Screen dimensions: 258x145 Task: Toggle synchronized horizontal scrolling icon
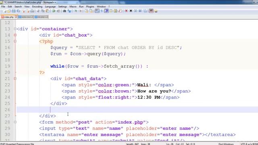pyautogui.click(x=91, y=11)
